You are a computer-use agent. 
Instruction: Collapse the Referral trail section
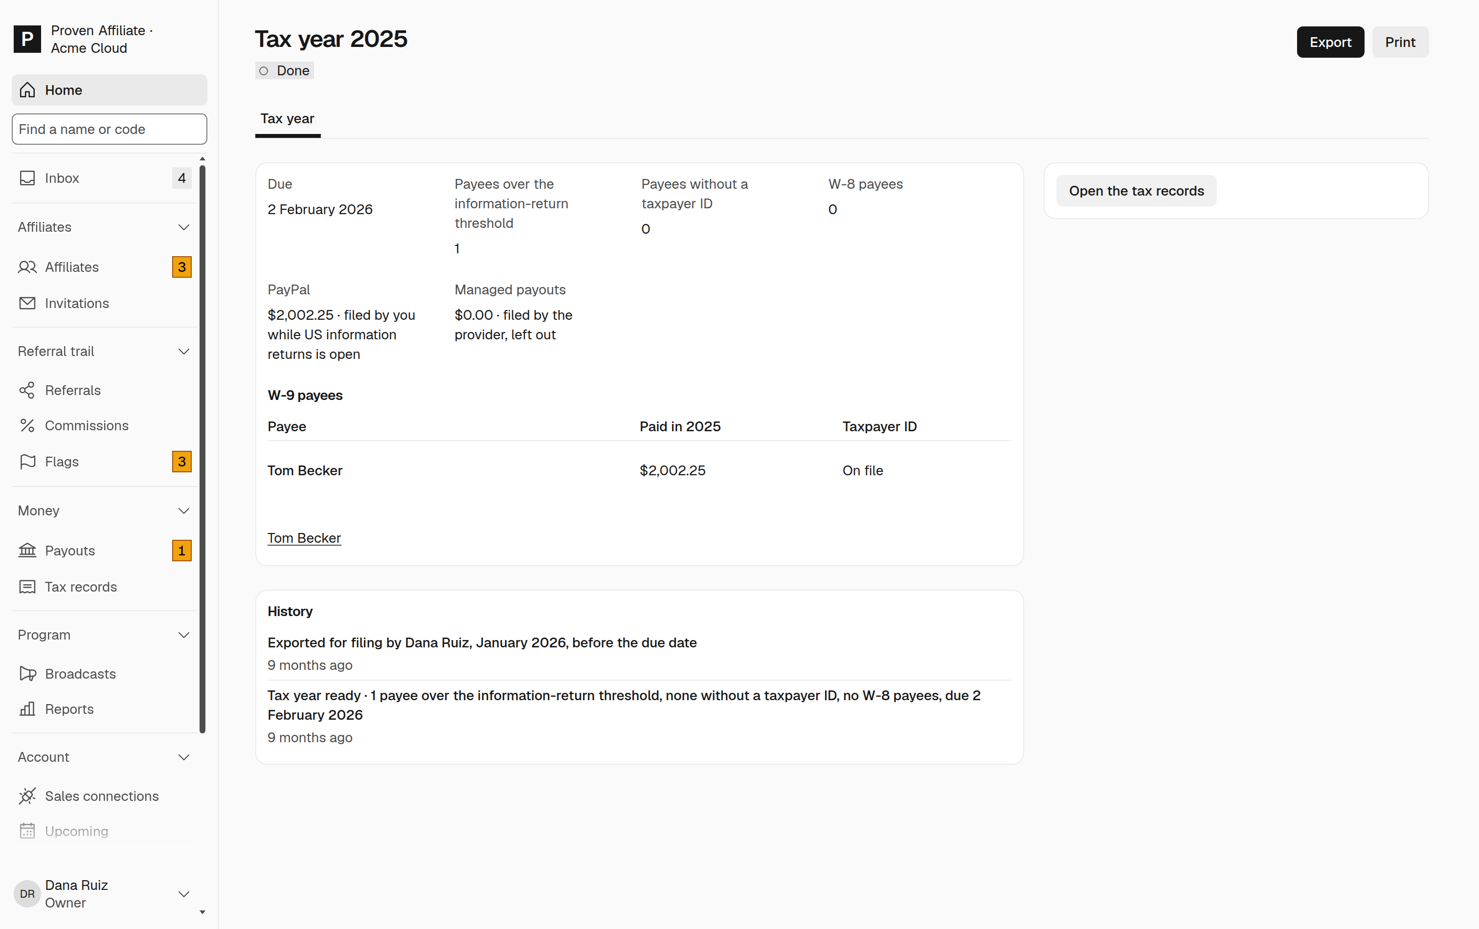tap(104, 351)
